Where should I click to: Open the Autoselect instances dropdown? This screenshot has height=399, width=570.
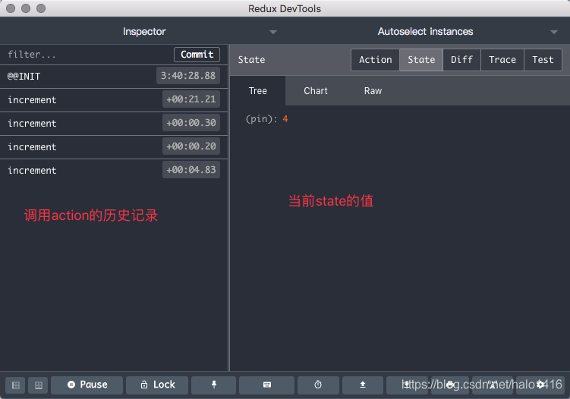pos(425,32)
